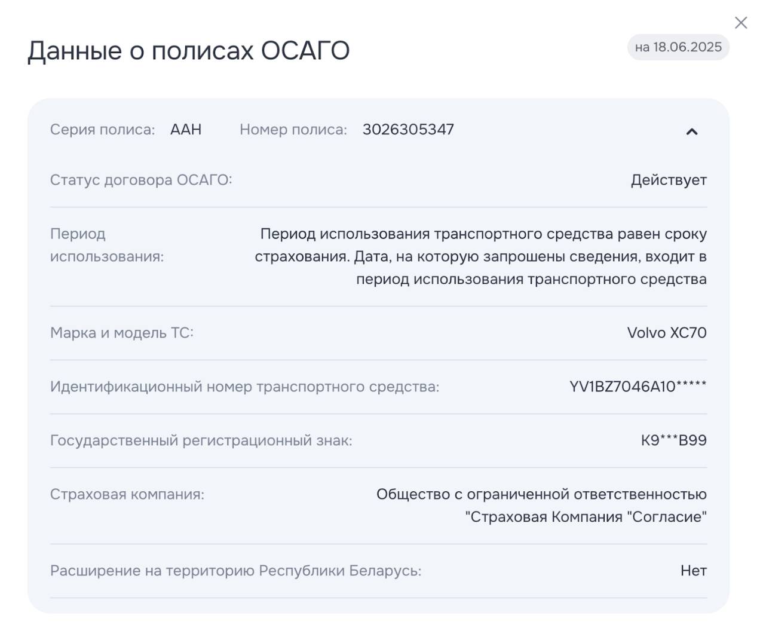The image size is (760, 637).
Task: Click the Номер полиса label
Action: pos(293,130)
